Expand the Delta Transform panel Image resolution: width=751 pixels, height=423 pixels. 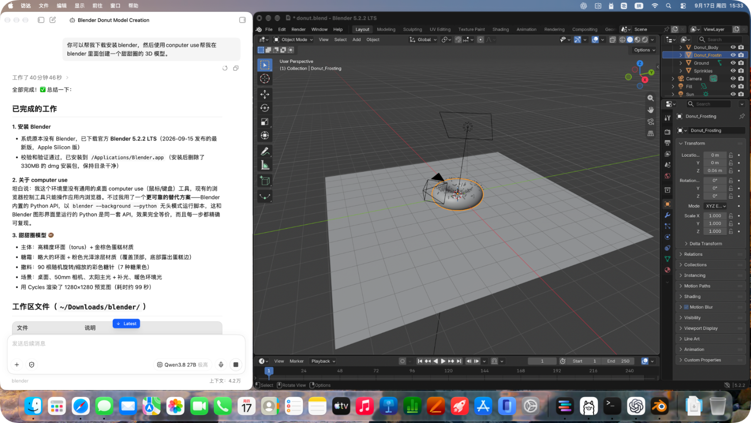(x=705, y=244)
